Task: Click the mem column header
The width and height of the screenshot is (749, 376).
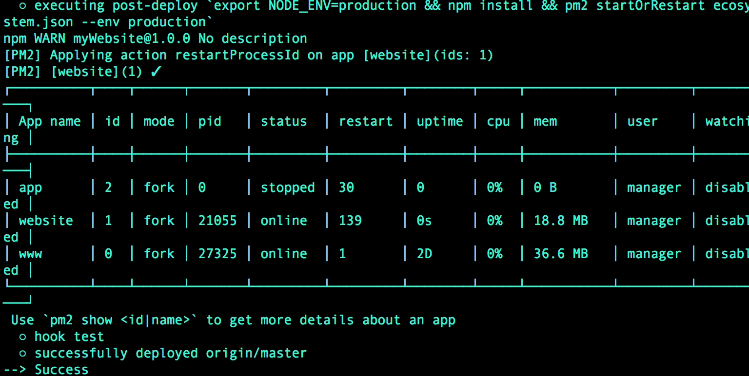Action: point(545,121)
